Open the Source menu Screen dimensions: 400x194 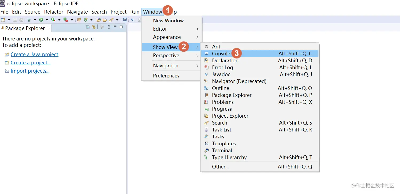pos(33,12)
